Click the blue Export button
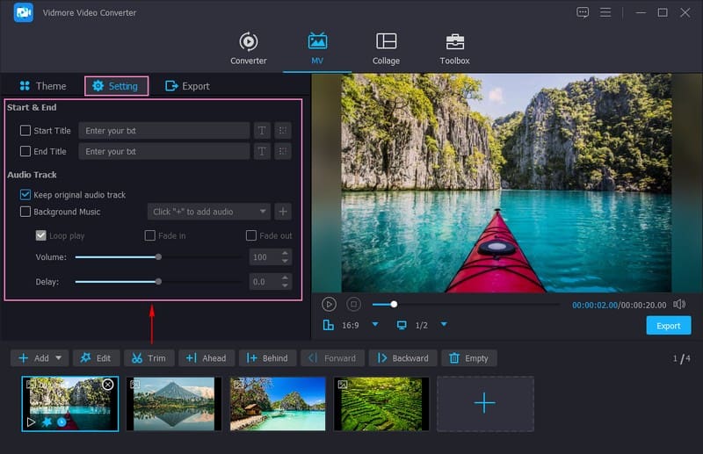 point(668,326)
